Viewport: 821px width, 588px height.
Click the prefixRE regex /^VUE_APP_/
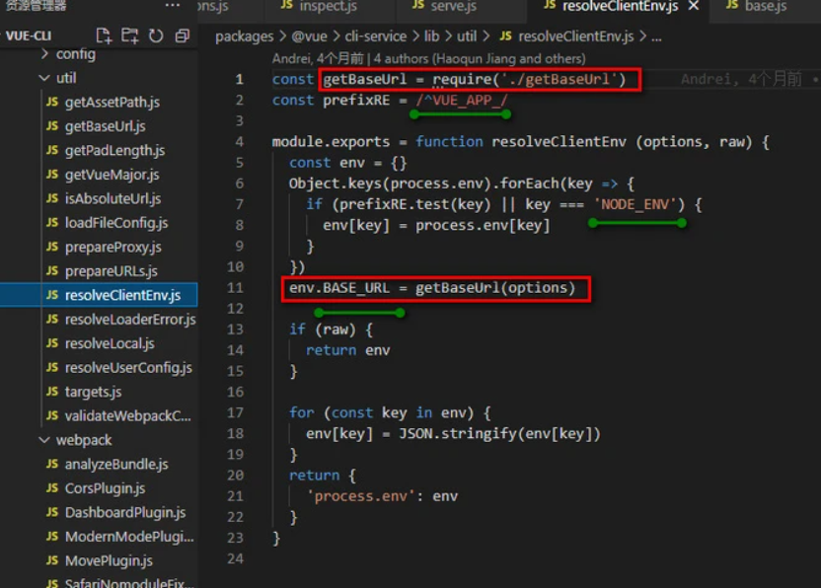point(461,100)
